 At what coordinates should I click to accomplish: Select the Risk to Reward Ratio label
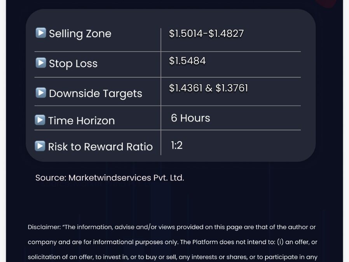tap(100, 147)
